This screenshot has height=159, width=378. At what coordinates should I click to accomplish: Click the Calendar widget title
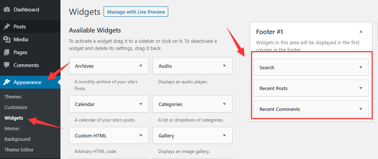coord(85,104)
